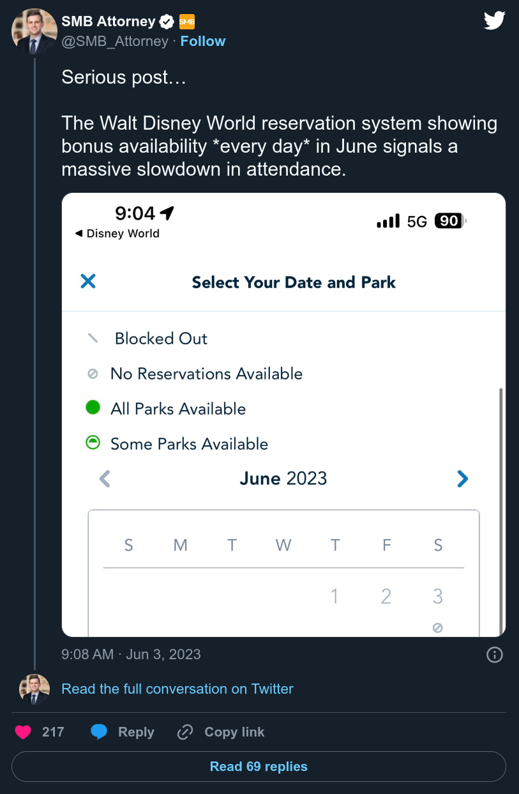Click the orange SMB affiliate badge
Viewport: 519px width, 794px height.
(x=186, y=22)
